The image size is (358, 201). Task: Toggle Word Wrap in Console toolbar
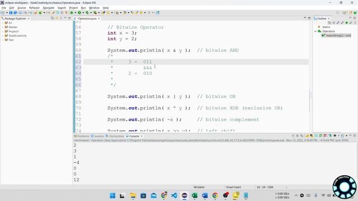316,136
